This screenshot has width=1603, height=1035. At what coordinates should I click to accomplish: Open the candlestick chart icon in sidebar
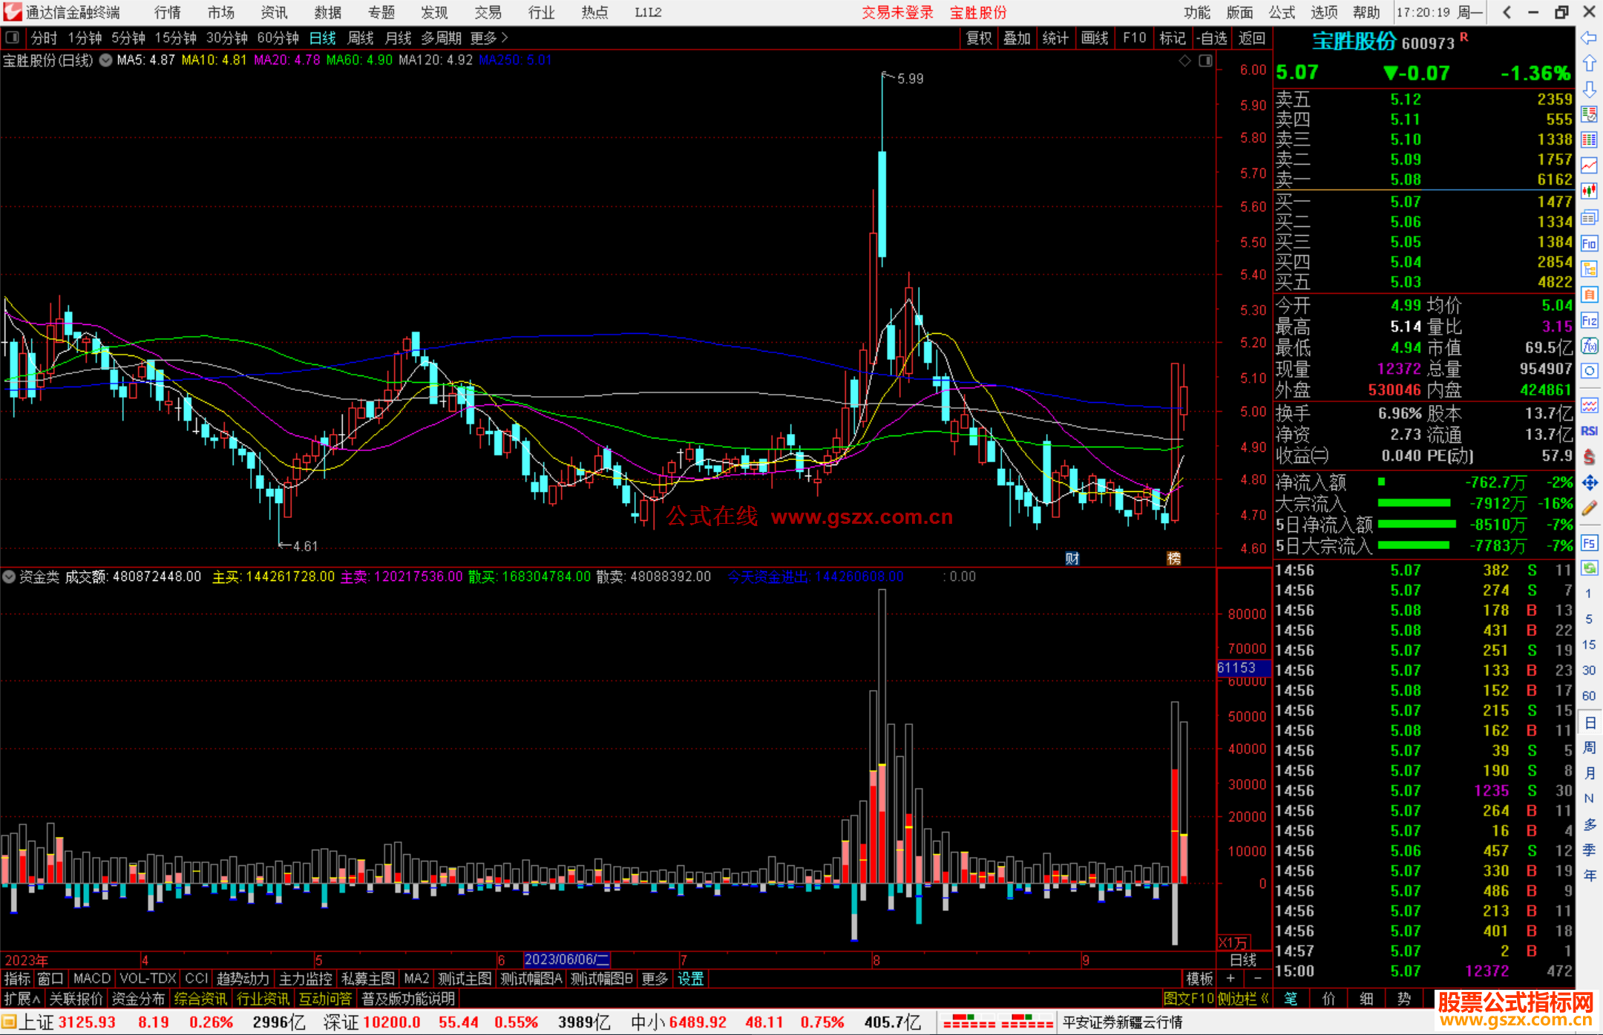pos(1589,191)
